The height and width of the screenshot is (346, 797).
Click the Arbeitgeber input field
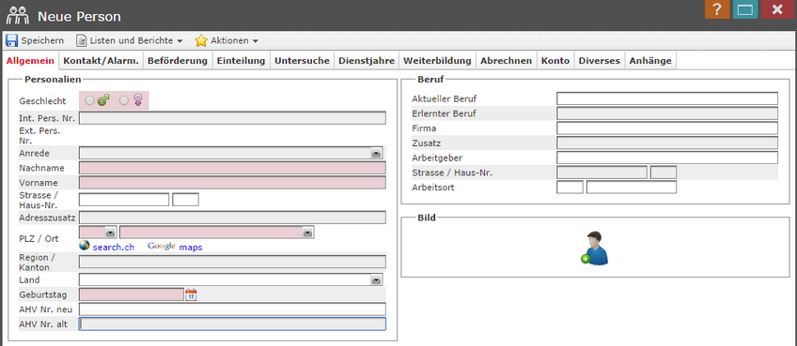[667, 158]
